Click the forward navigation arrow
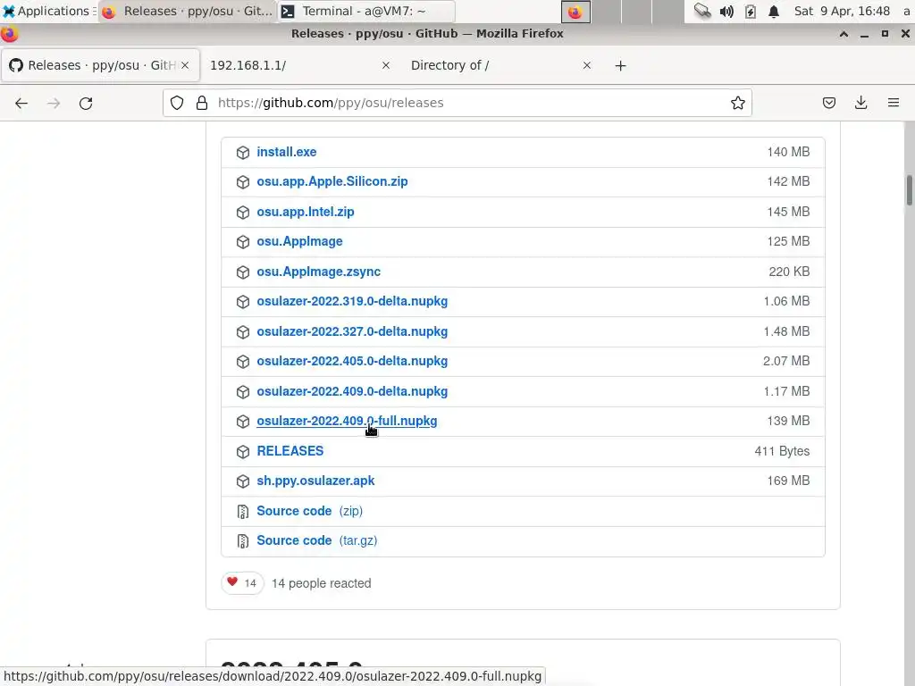 [x=54, y=104]
